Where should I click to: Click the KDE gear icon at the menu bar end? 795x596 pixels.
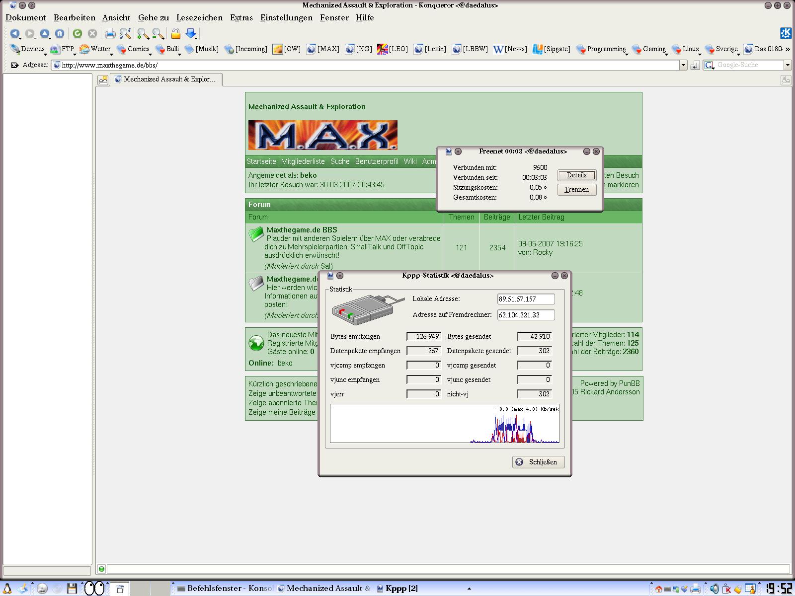(x=786, y=33)
